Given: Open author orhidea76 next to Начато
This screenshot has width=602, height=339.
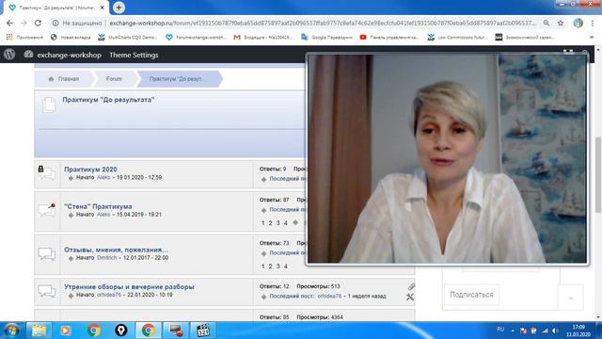Looking at the screenshot, I should 109,295.
